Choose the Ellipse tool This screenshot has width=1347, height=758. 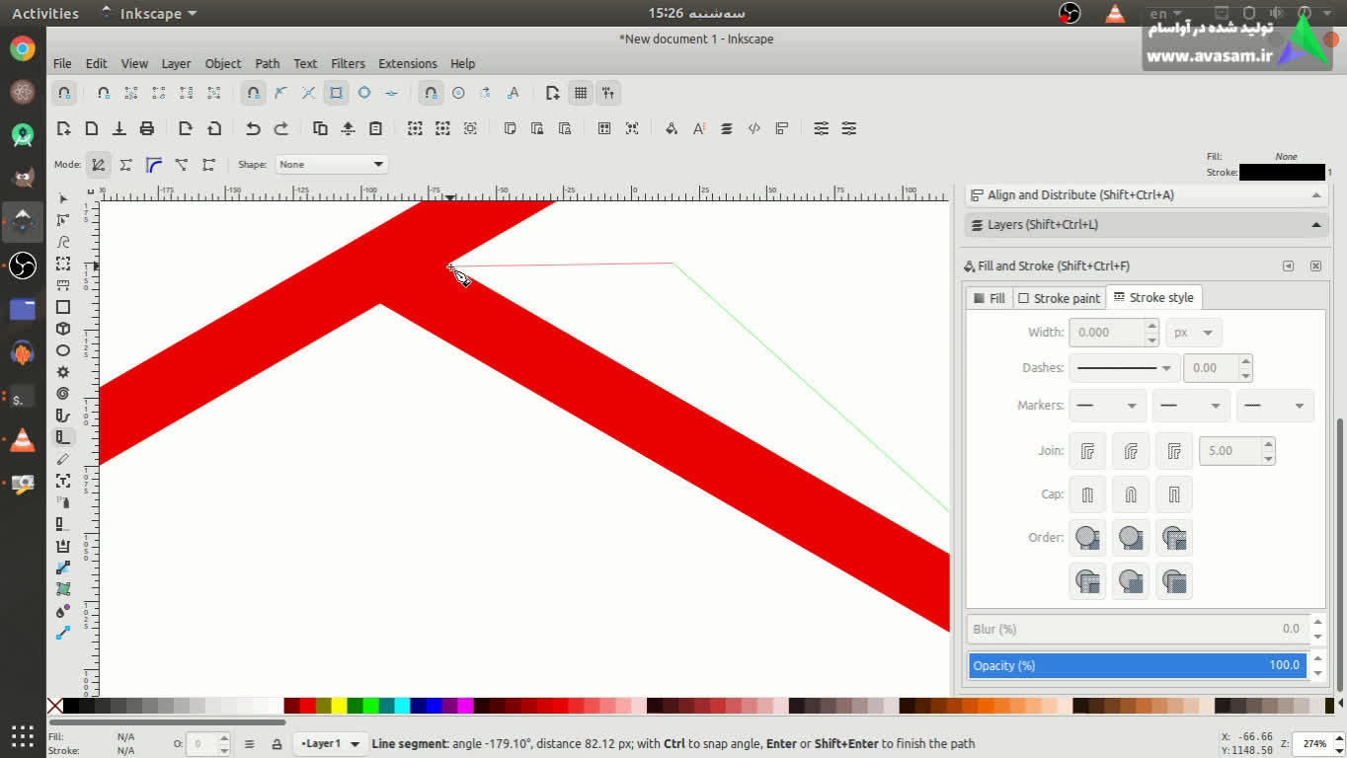[x=63, y=350]
